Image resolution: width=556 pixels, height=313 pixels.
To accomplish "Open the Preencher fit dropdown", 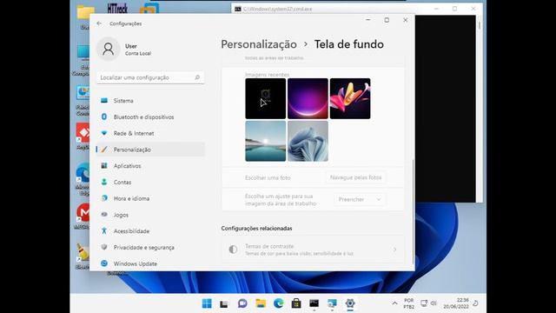I will pyautogui.click(x=360, y=199).
